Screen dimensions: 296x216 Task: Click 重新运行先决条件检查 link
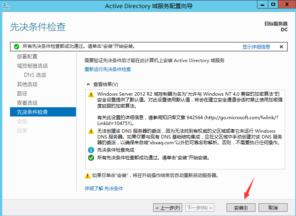tap(108, 69)
